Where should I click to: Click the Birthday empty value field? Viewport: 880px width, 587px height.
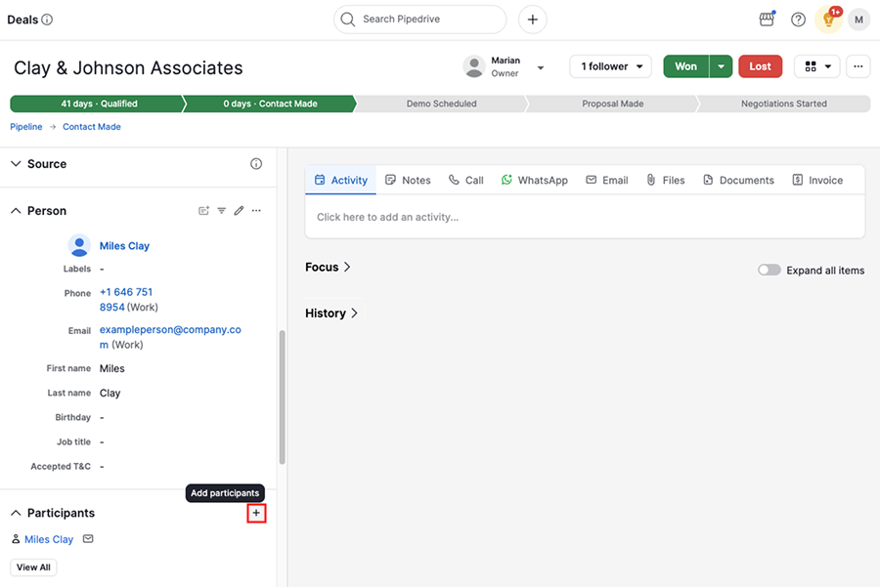102,418
